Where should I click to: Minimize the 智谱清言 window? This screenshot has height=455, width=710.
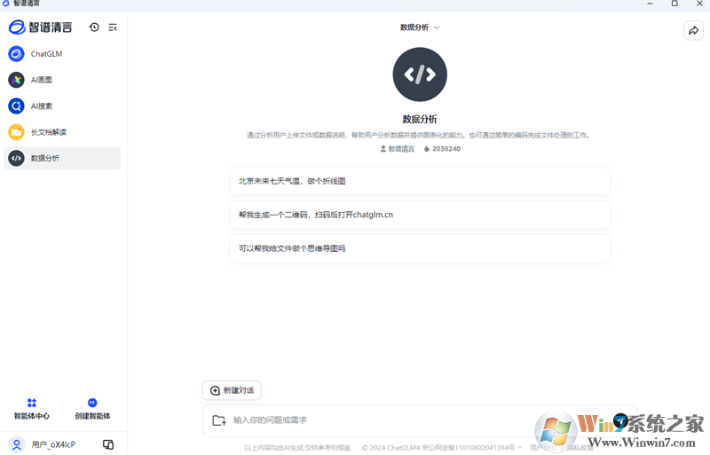click(651, 4)
